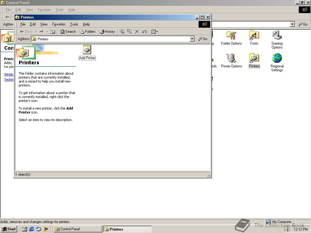
Task: Click Printers taskbar button
Action: pos(127,229)
